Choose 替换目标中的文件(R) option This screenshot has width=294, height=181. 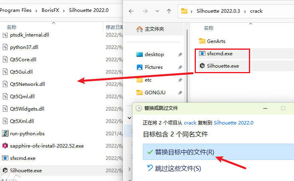[x=180, y=152]
